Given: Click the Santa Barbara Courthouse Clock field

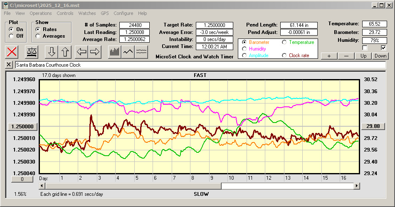Looking at the screenshot, I should pyautogui.click(x=200, y=65).
